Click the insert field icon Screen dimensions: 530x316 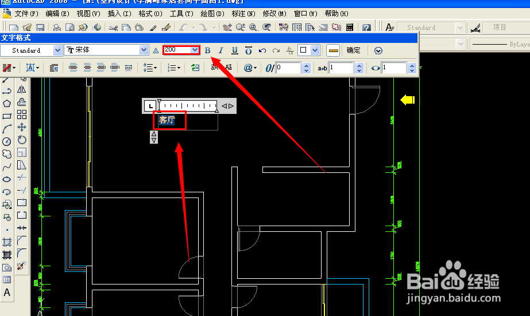click(195, 68)
